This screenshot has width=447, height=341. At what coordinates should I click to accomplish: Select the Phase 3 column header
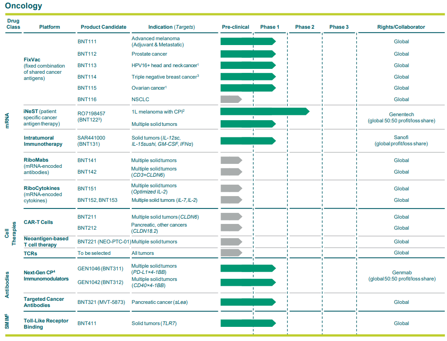pyautogui.click(x=339, y=27)
